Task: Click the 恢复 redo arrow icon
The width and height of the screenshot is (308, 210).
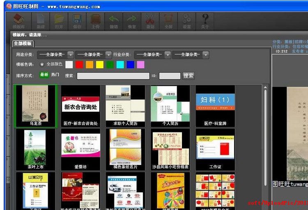Action: 132,21
